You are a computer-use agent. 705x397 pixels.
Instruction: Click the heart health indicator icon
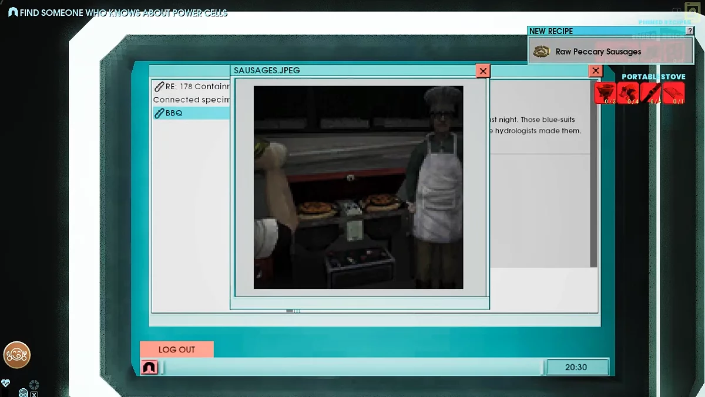click(x=6, y=383)
